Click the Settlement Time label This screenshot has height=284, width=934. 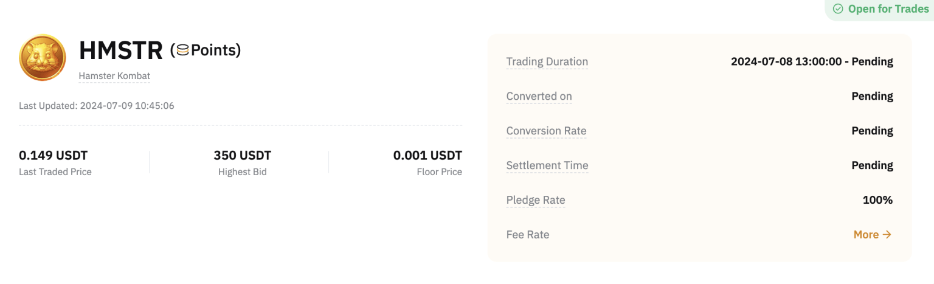[x=547, y=165]
